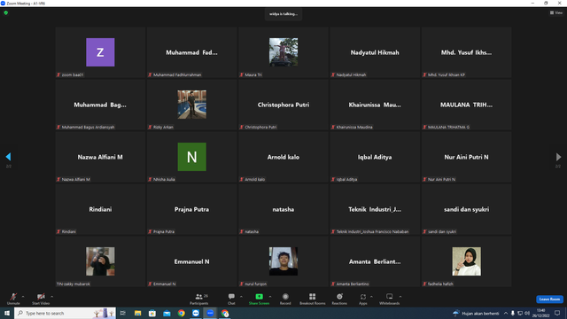Open Task View on the taskbar
The height and width of the screenshot is (319, 567).
123,313
